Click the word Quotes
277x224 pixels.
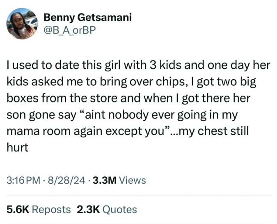point(119,209)
